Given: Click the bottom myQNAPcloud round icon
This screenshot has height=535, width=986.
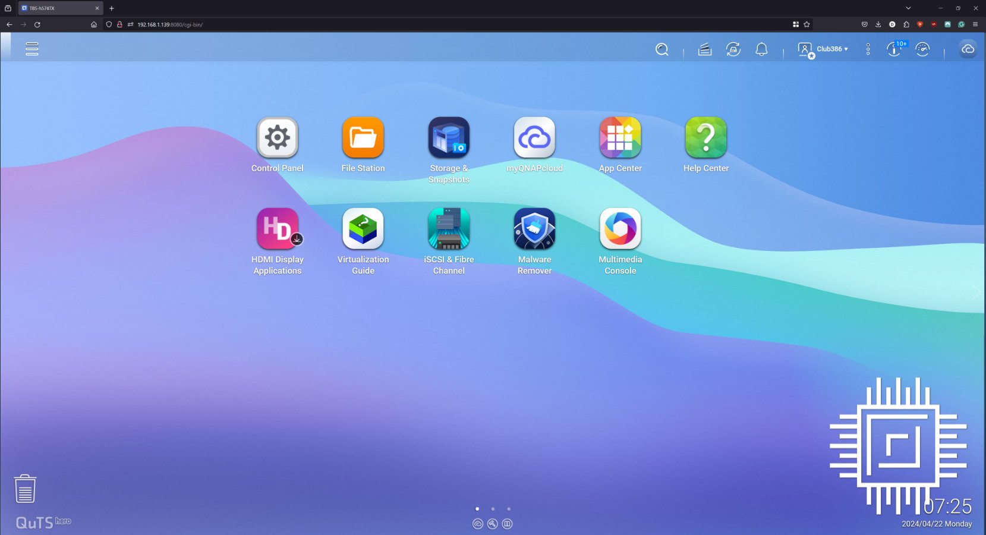Looking at the screenshot, I should pyautogui.click(x=478, y=524).
